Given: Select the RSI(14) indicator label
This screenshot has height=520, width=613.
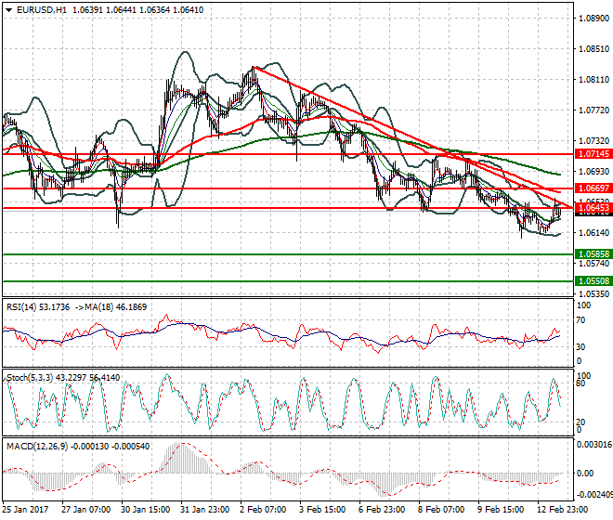Looking at the screenshot, I should tap(22, 307).
